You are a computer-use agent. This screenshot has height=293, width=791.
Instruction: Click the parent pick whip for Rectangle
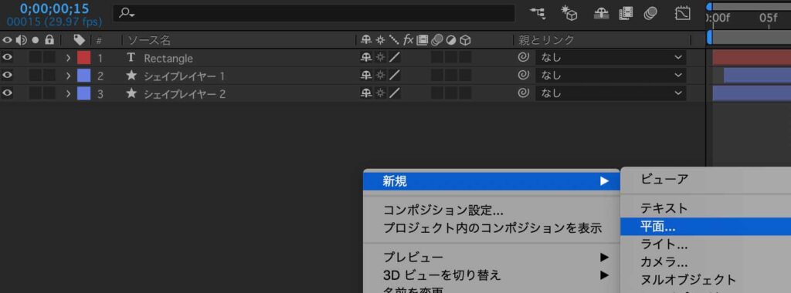pyautogui.click(x=523, y=57)
